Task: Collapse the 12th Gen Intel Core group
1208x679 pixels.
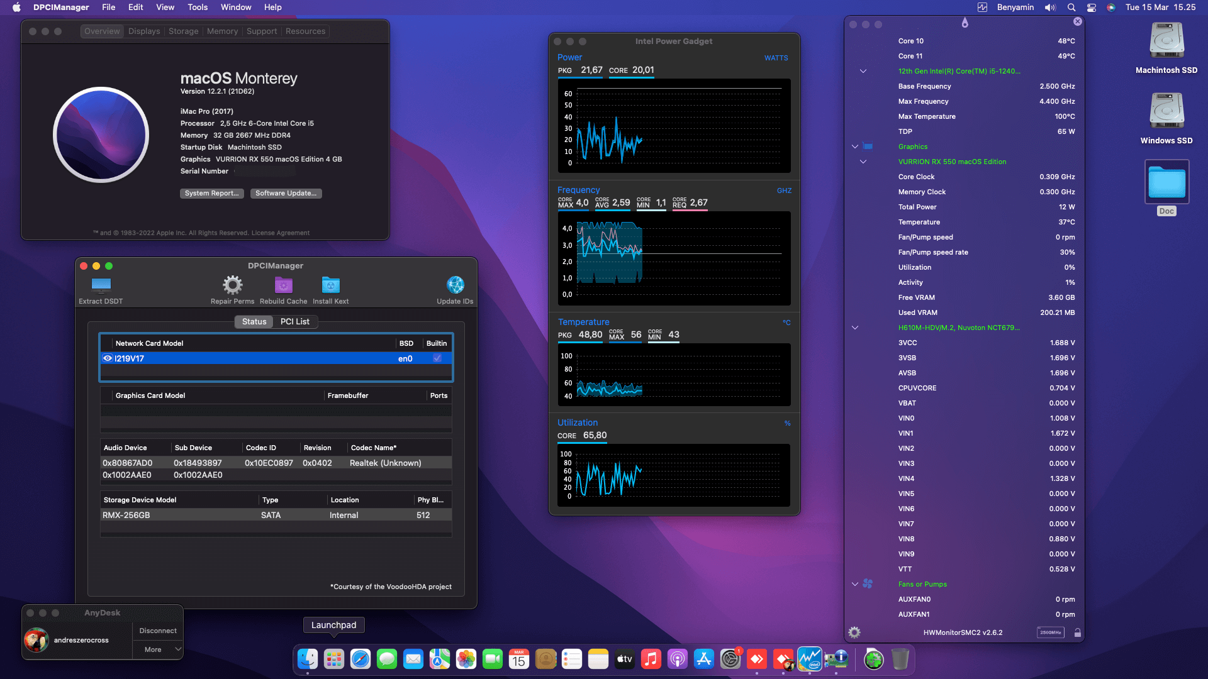Action: [x=863, y=71]
